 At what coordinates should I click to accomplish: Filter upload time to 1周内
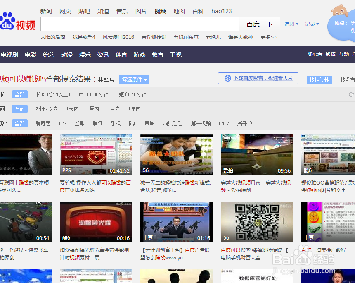tap(93, 109)
